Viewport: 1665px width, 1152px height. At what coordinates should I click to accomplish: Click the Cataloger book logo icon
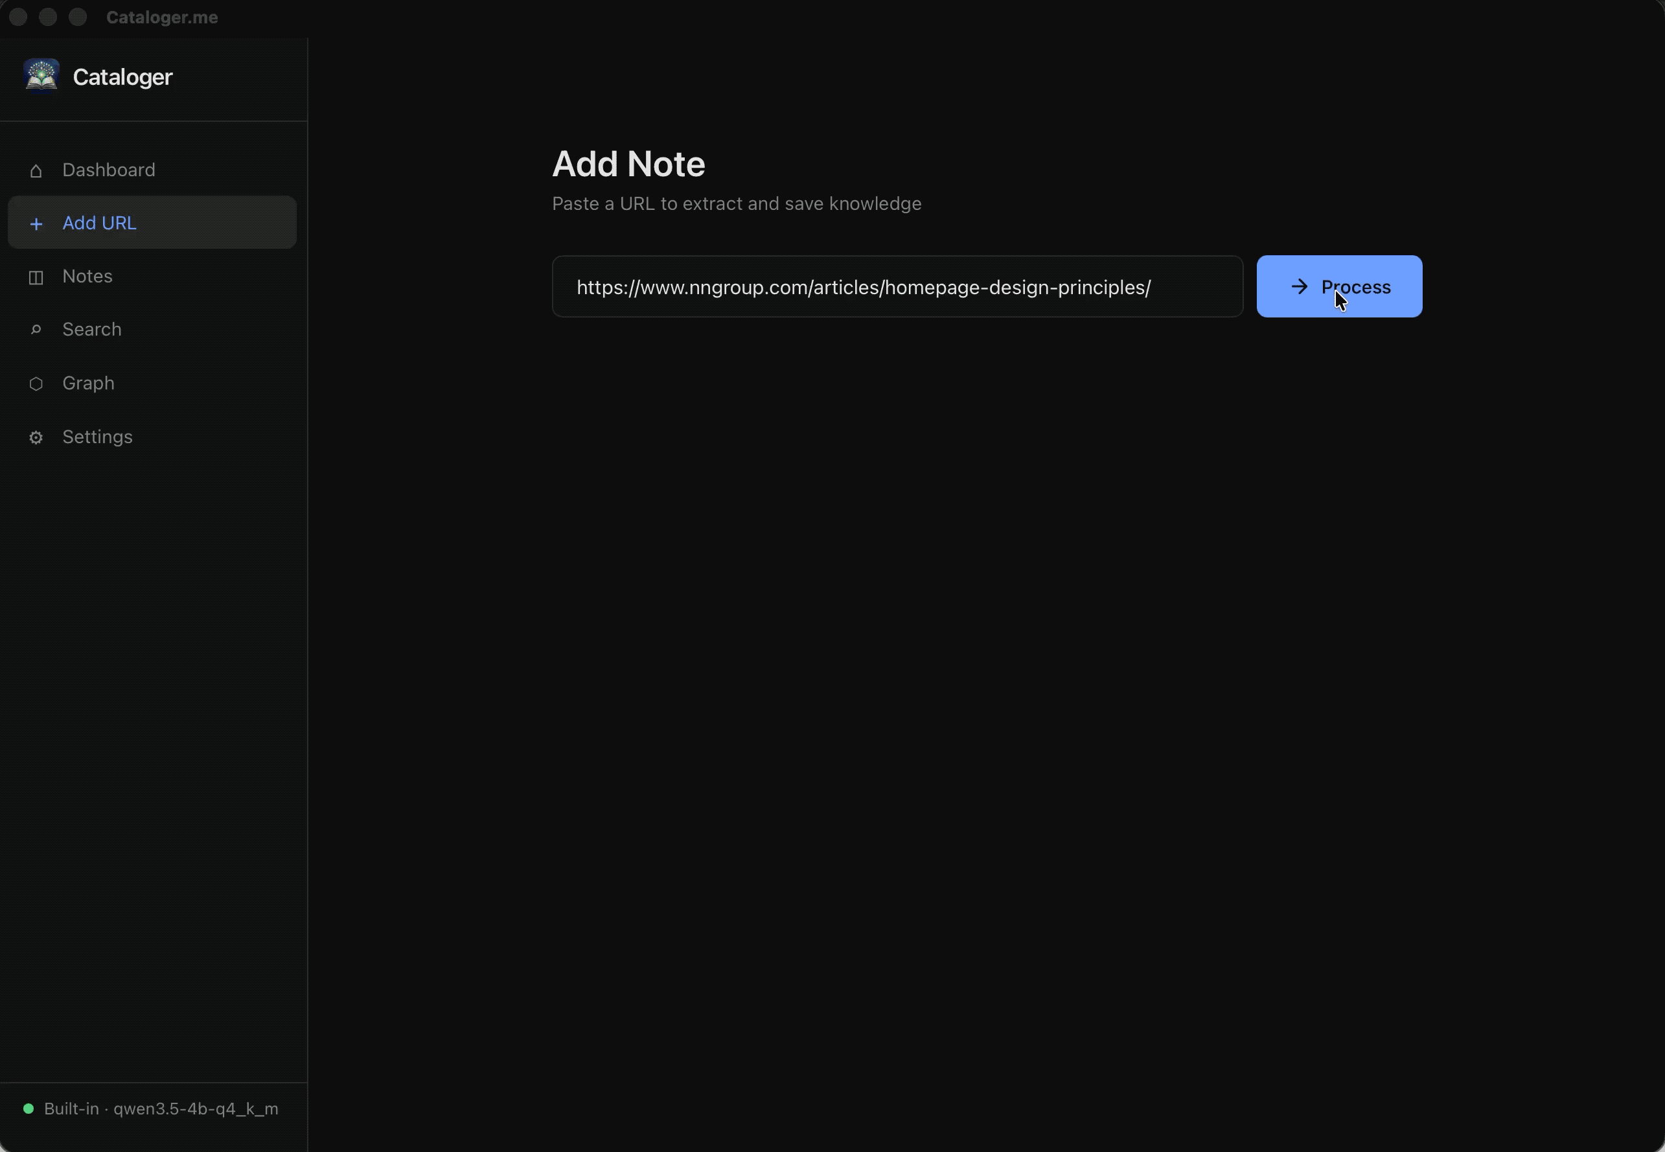click(x=41, y=76)
